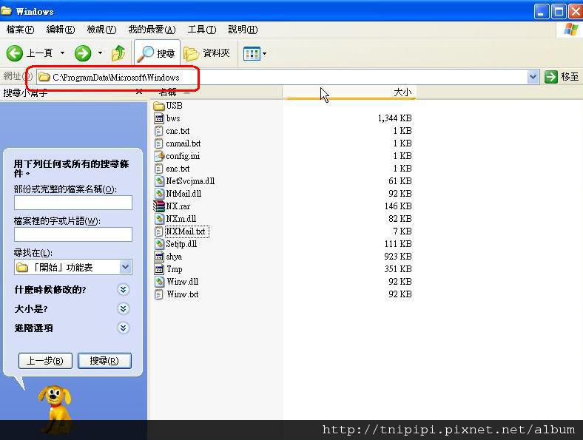The image size is (583, 440).
Task: Open the 工具(T) menu
Action: (201, 30)
